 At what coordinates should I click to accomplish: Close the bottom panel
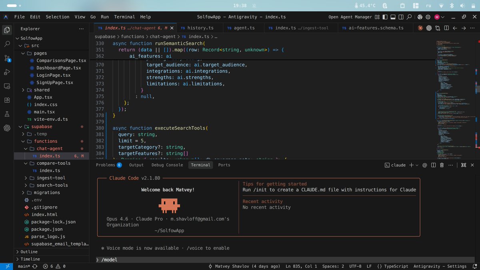click(472, 165)
